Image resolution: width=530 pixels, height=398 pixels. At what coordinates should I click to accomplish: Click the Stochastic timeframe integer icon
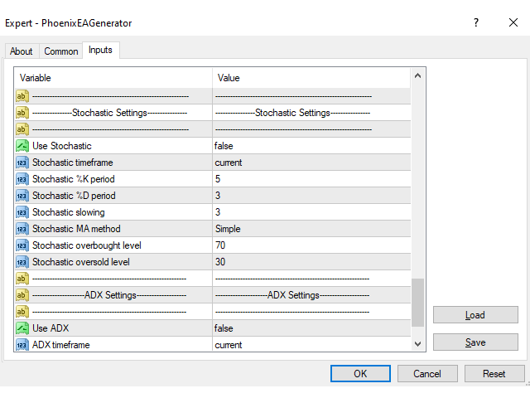coord(22,163)
